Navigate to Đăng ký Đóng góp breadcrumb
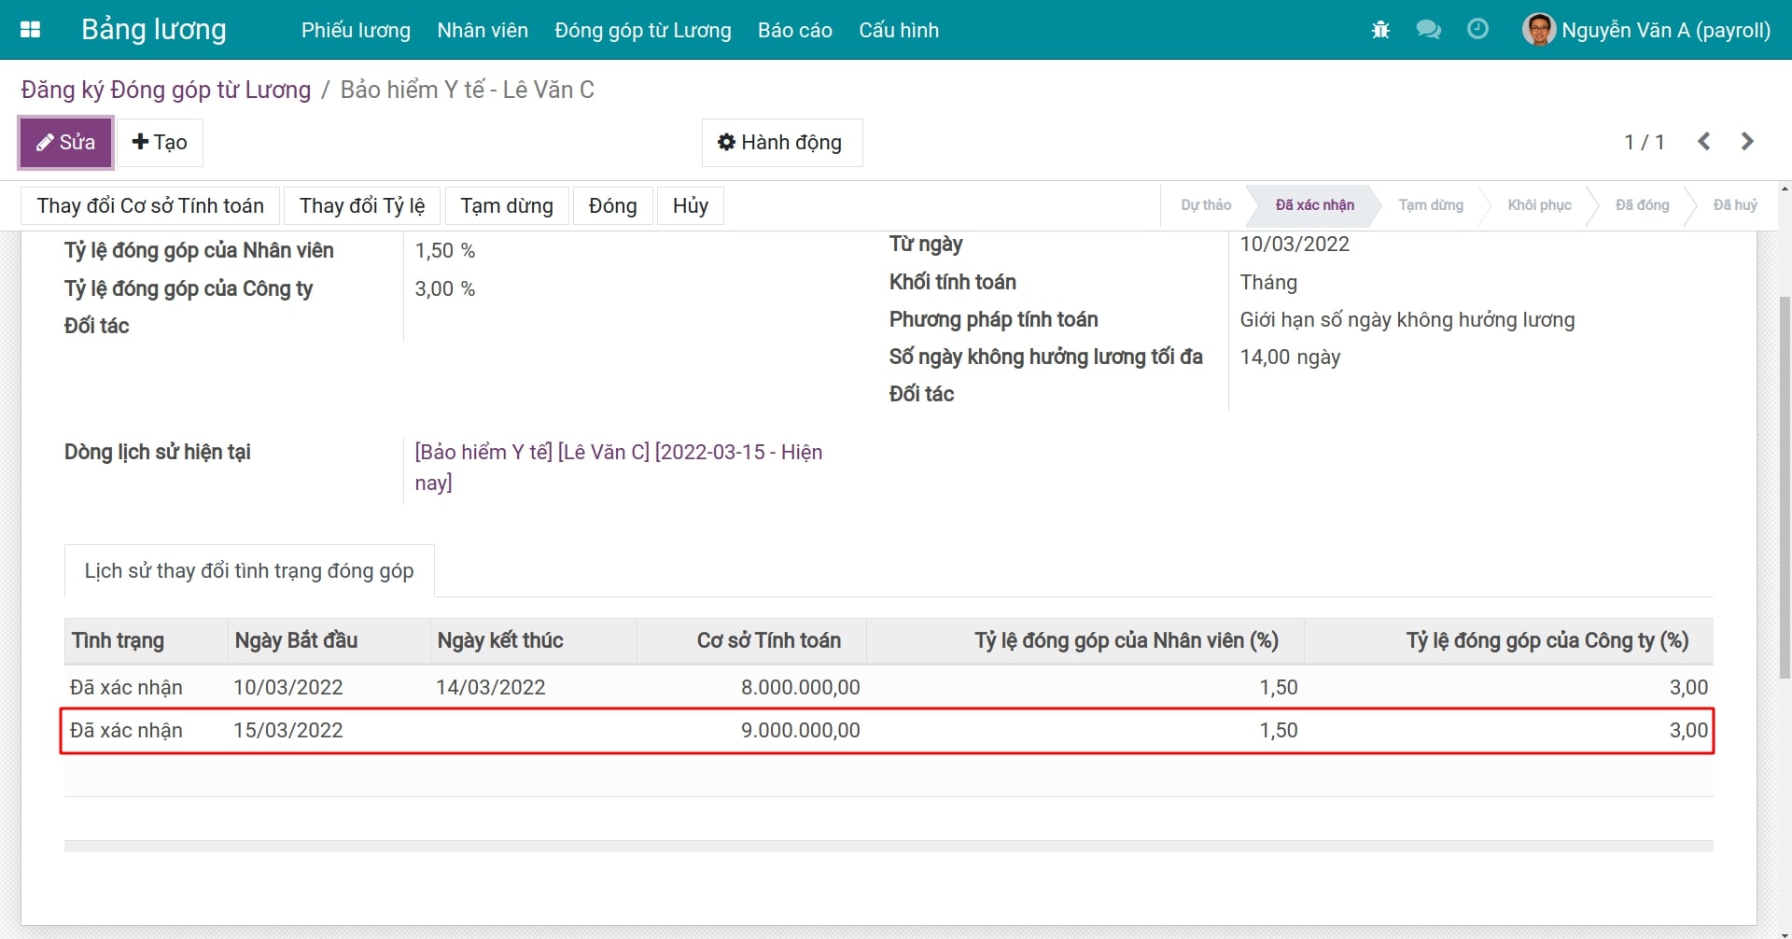 pos(166,91)
